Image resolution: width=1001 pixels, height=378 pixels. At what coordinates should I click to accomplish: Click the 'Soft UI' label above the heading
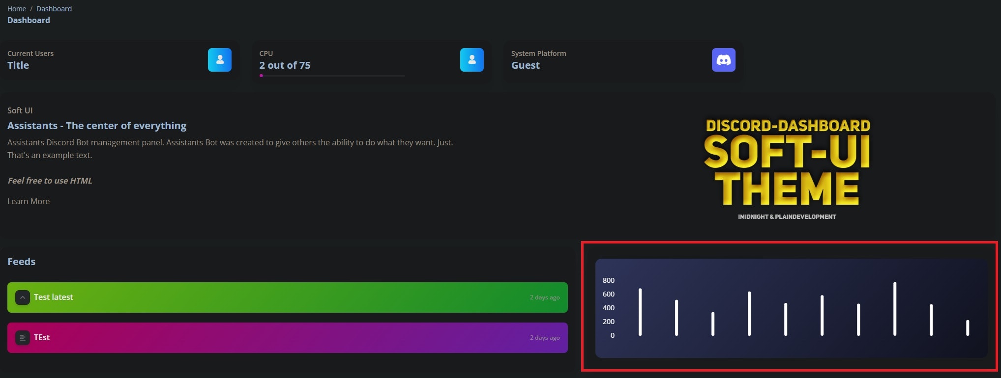click(20, 110)
